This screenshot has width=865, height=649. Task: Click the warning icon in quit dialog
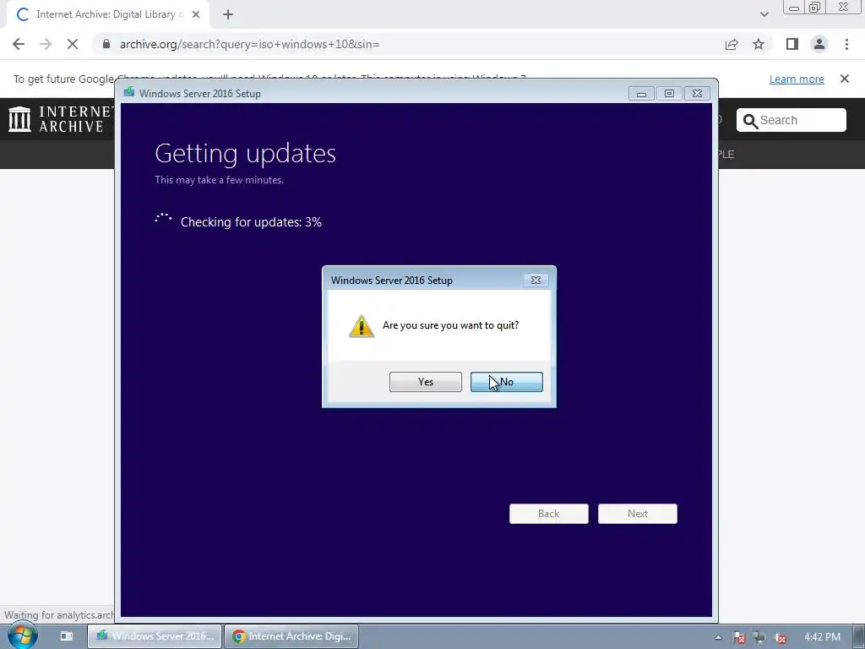tap(362, 326)
